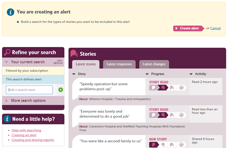
Task: Sort by the Activity column arrow
Action: [191, 74]
